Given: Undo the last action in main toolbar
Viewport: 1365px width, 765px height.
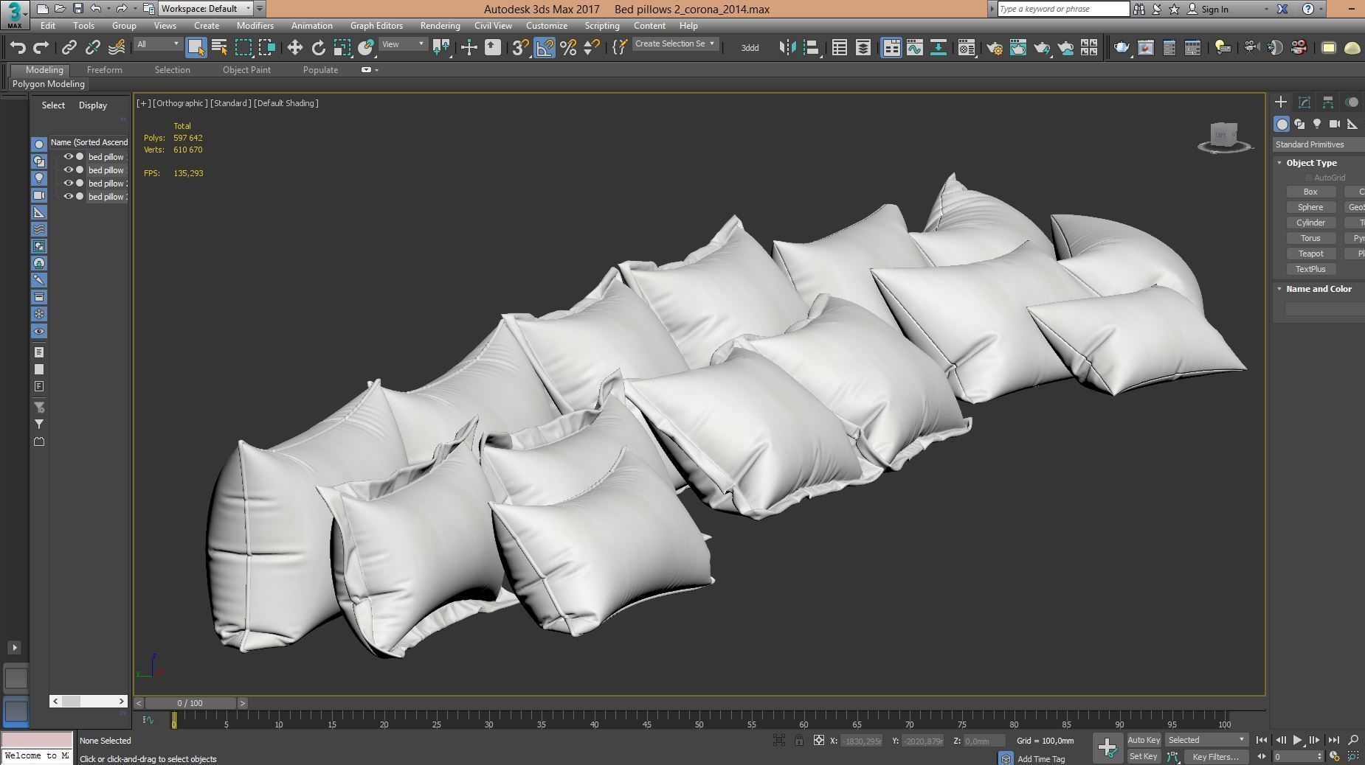Looking at the screenshot, I should pos(18,48).
